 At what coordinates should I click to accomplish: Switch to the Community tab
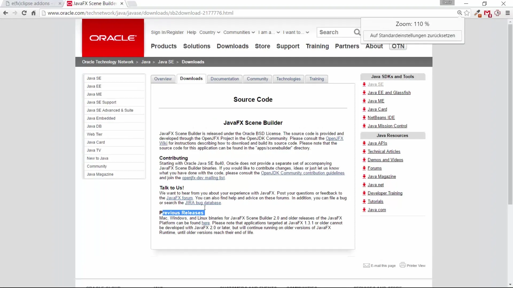tap(257, 79)
